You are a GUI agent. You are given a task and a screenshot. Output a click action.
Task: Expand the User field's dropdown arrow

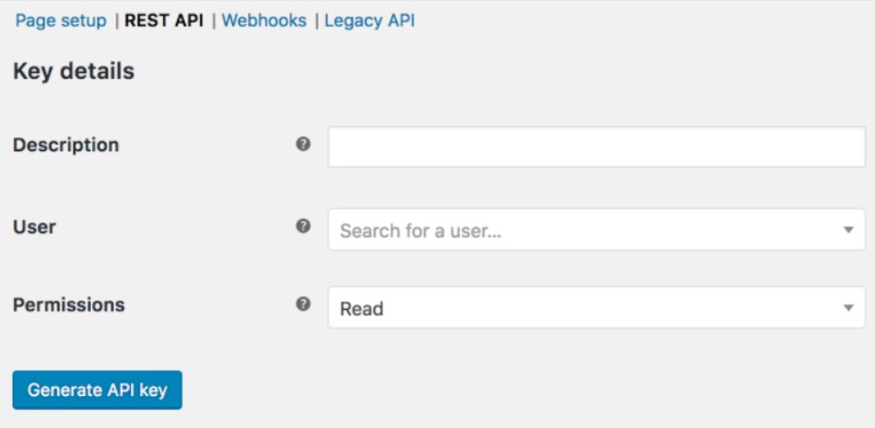pyautogui.click(x=848, y=230)
